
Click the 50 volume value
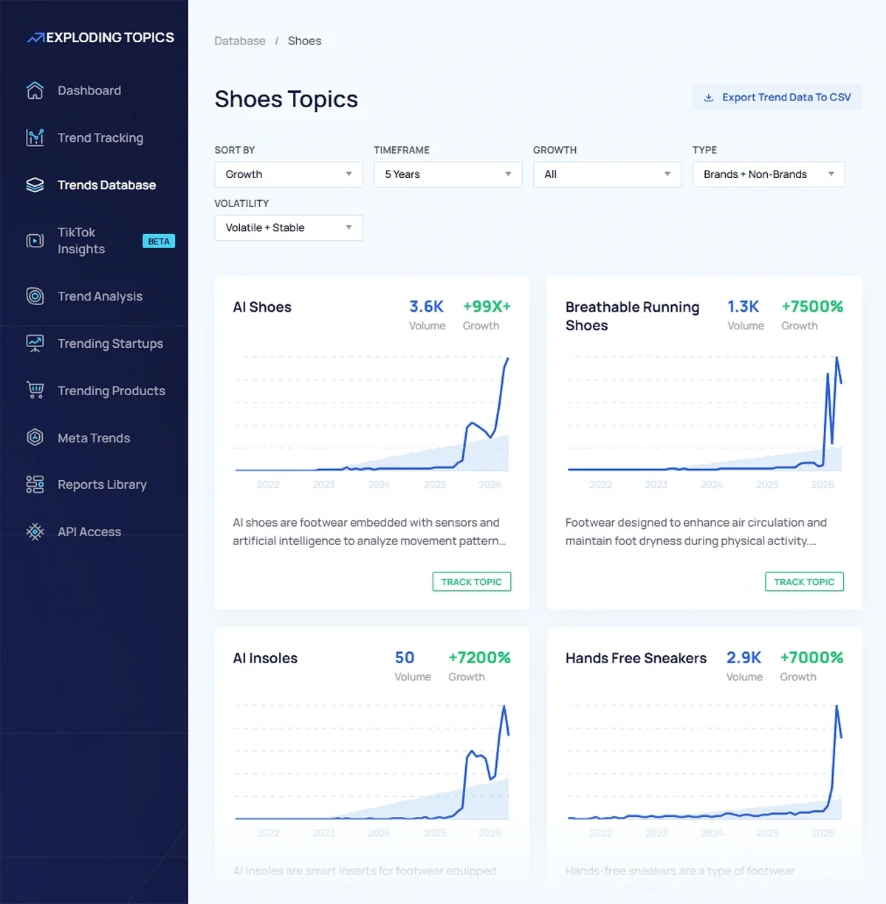pos(405,657)
